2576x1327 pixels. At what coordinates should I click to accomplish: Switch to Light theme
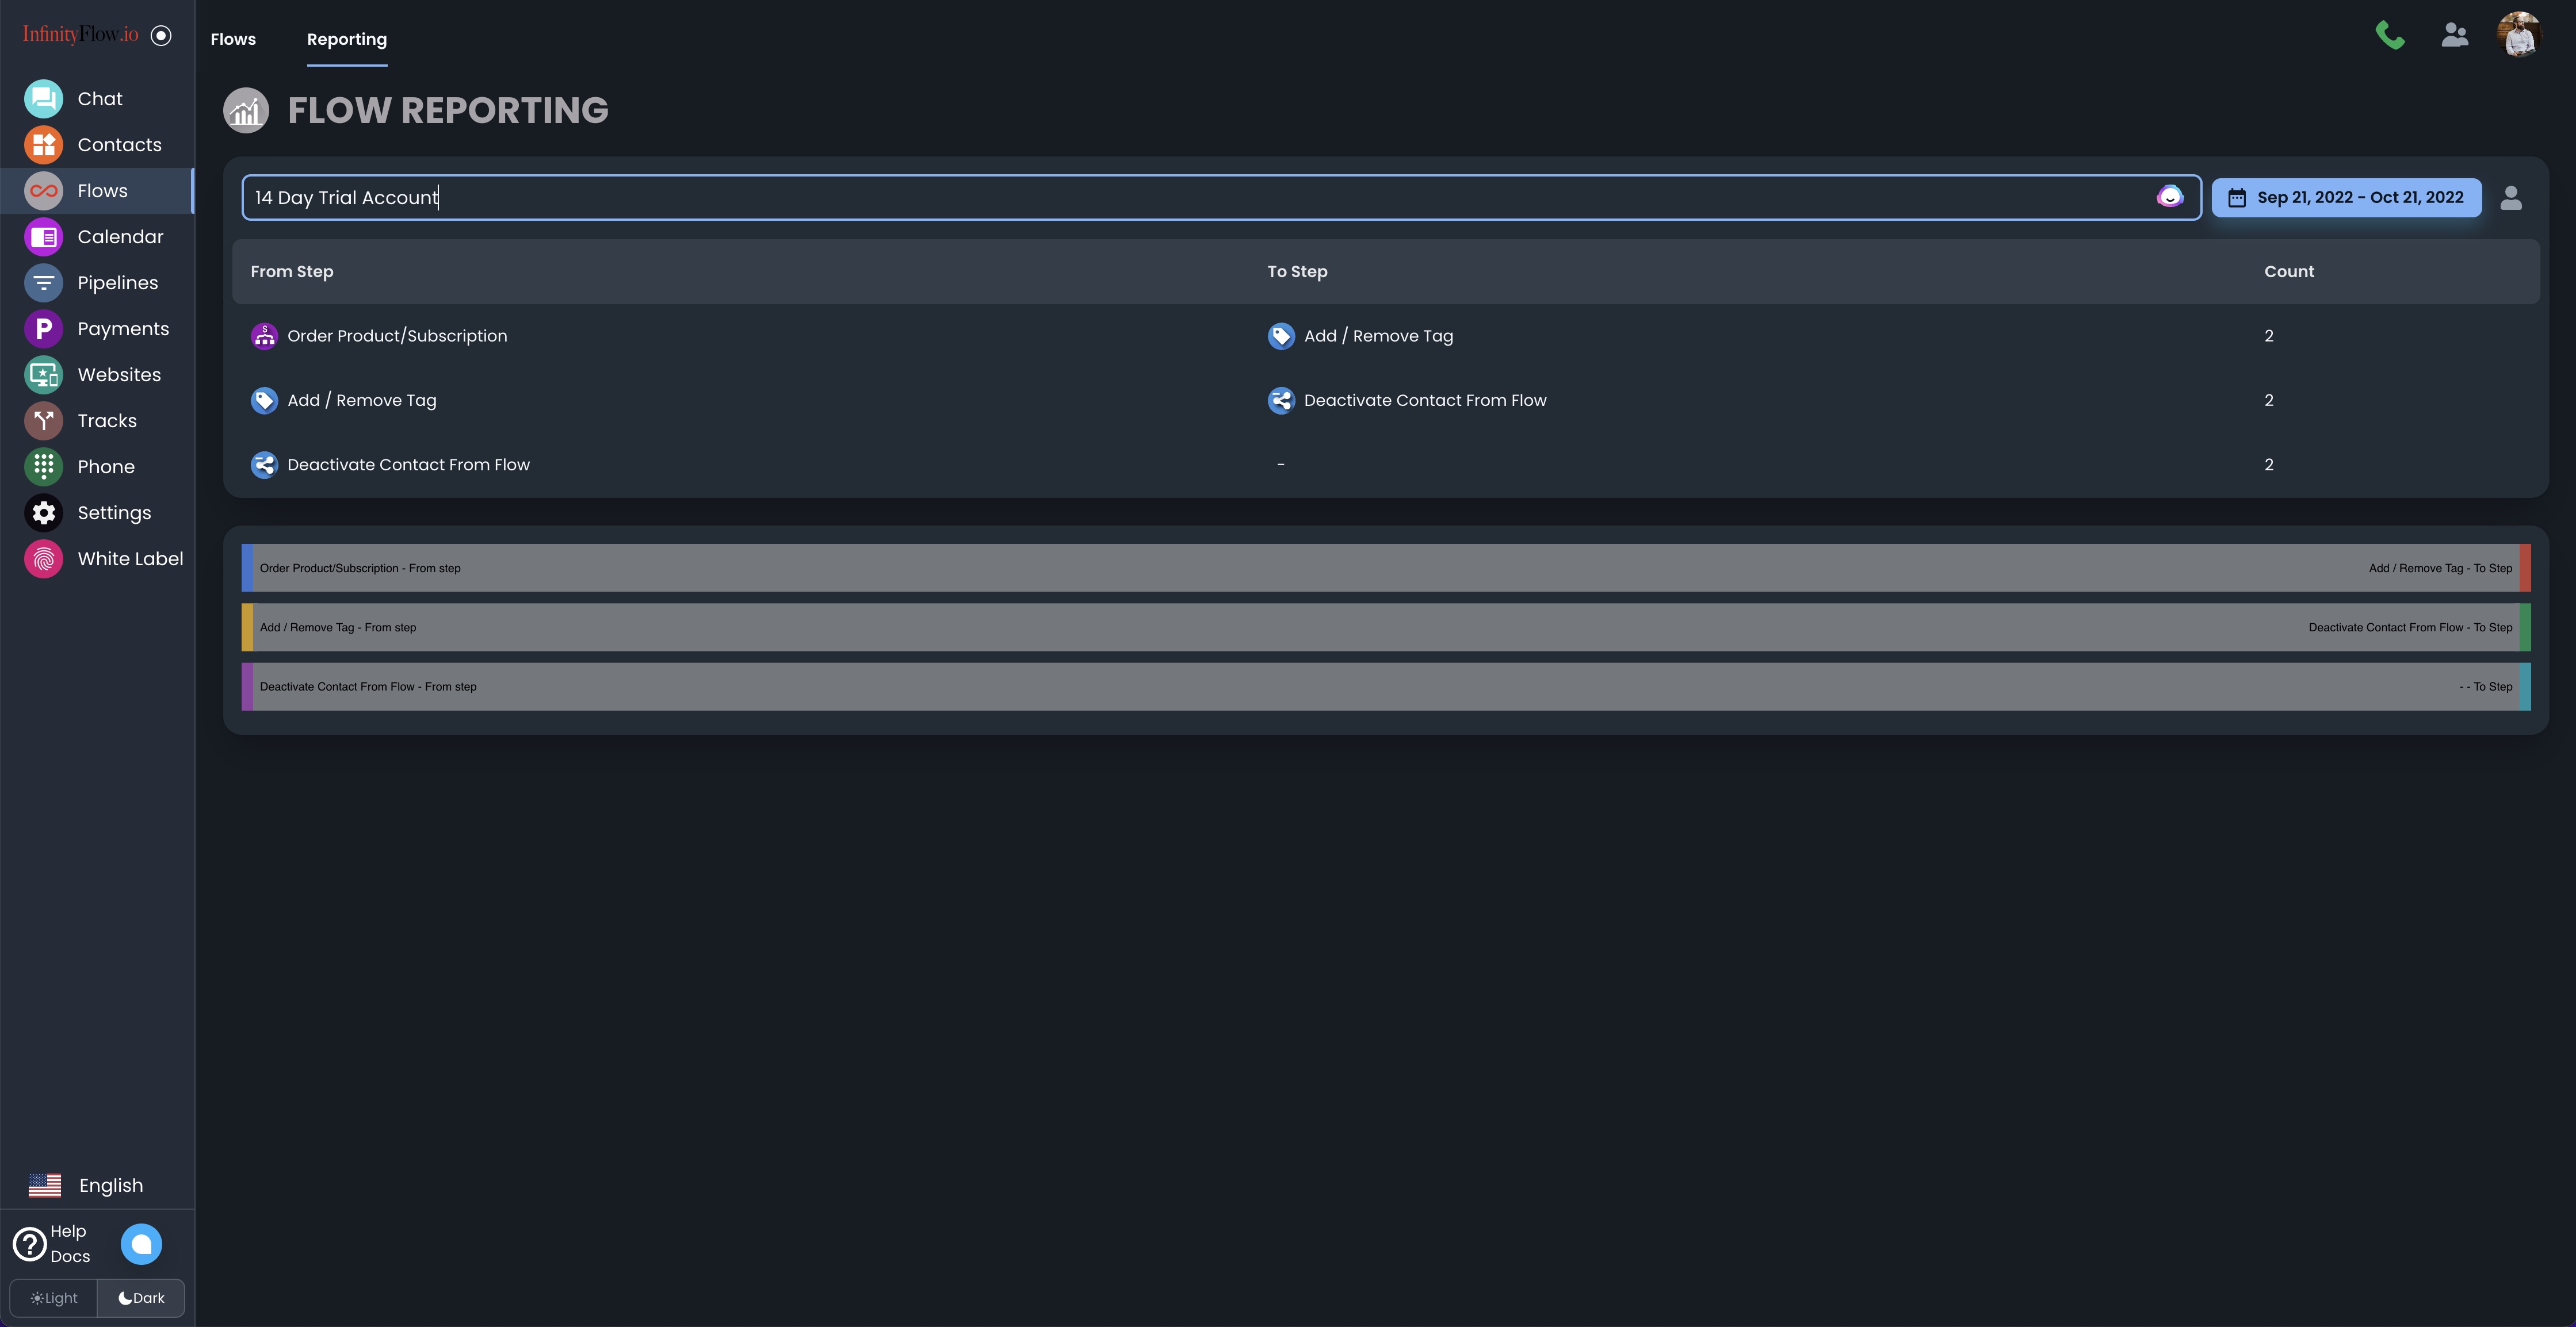[x=54, y=1298]
